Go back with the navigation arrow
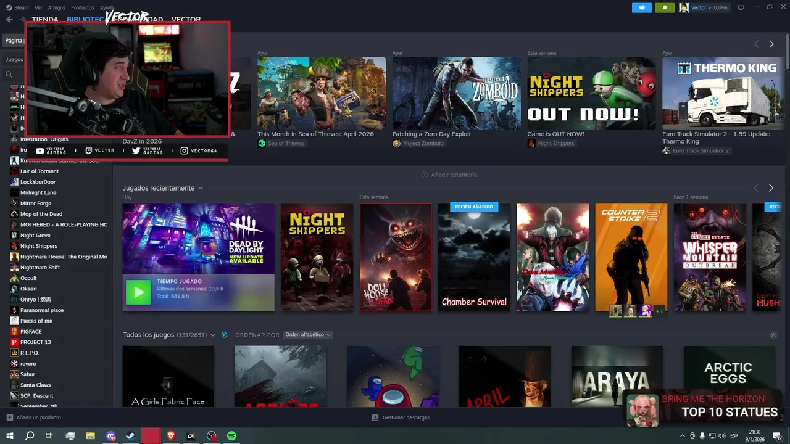Screen dimensions: 790x444 pos(9,19)
